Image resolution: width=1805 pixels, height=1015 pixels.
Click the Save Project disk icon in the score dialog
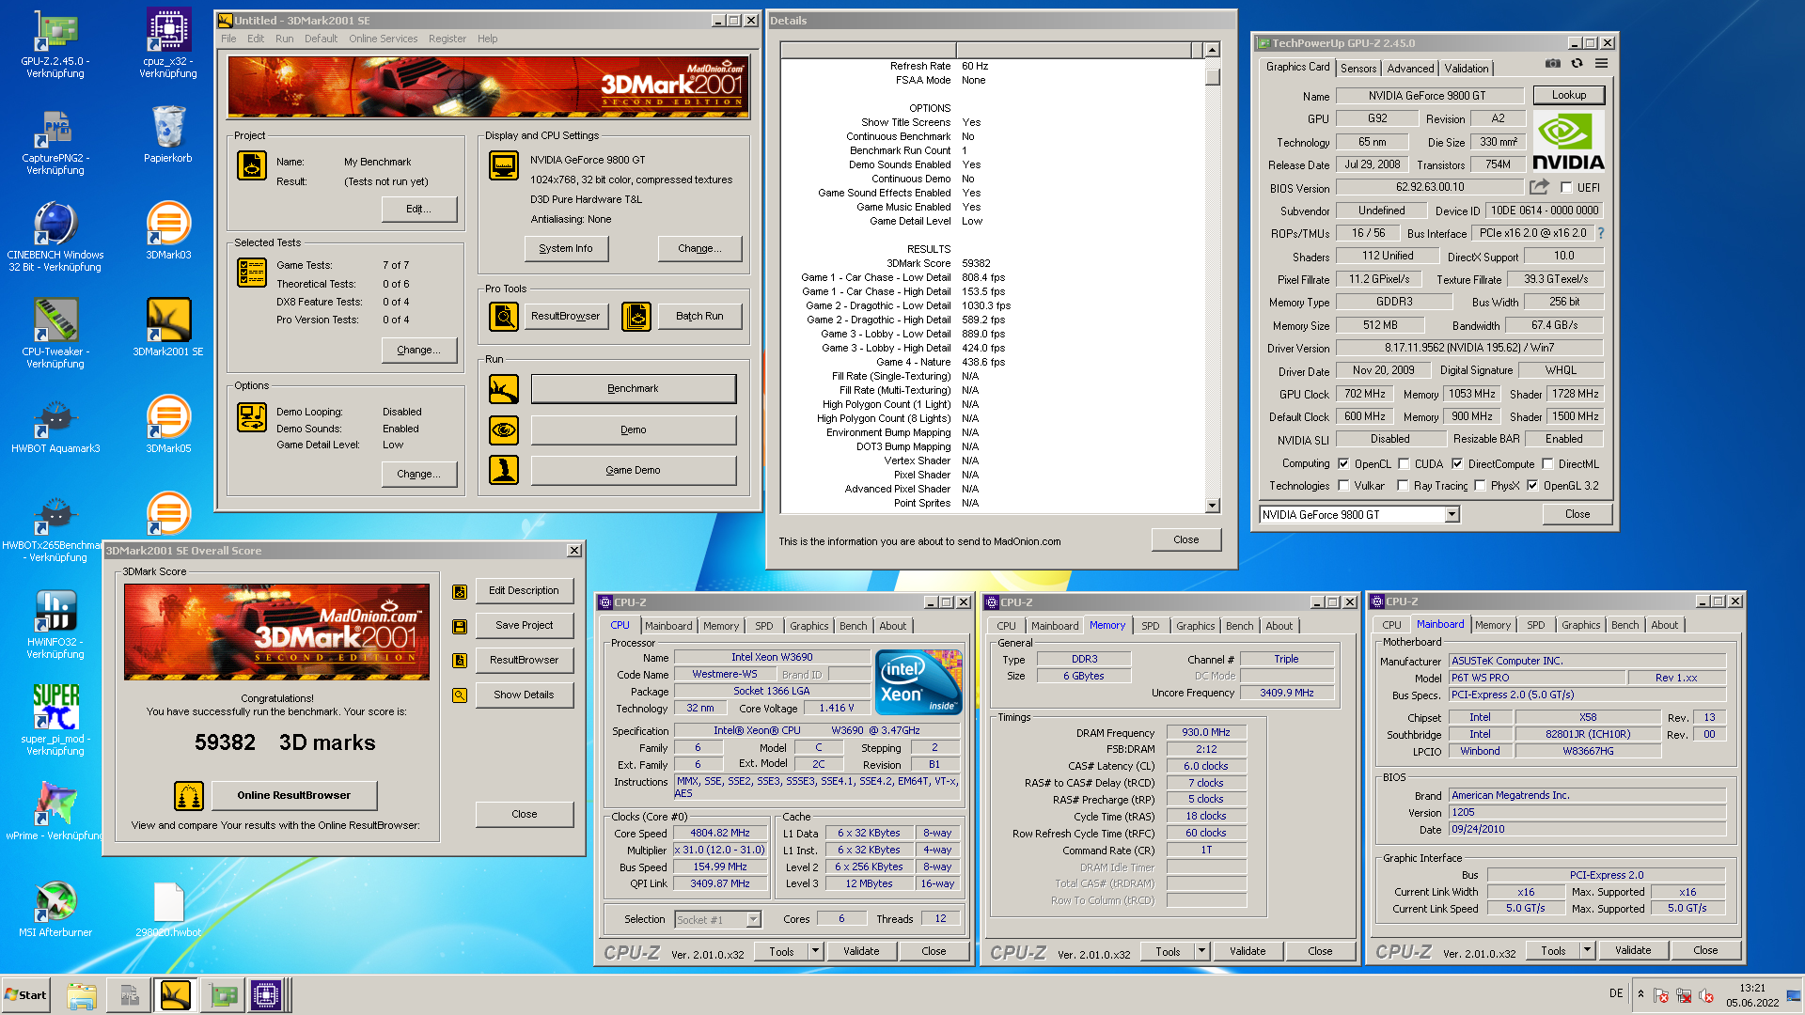[460, 626]
